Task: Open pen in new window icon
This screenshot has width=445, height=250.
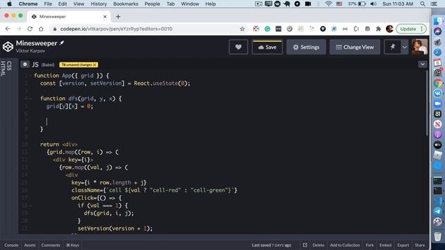Action: (x=305, y=245)
